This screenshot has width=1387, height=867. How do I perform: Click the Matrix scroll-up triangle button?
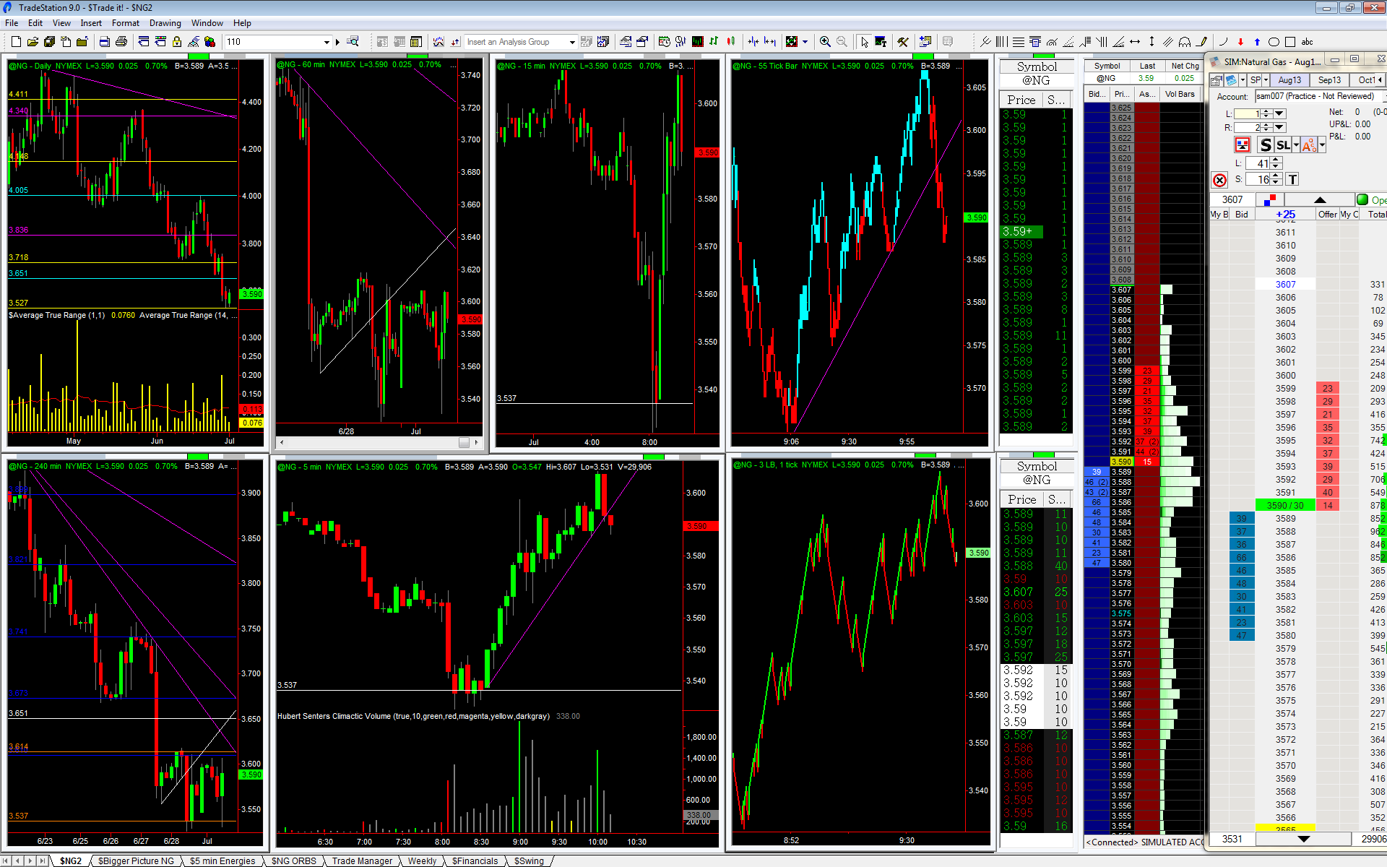1320,199
